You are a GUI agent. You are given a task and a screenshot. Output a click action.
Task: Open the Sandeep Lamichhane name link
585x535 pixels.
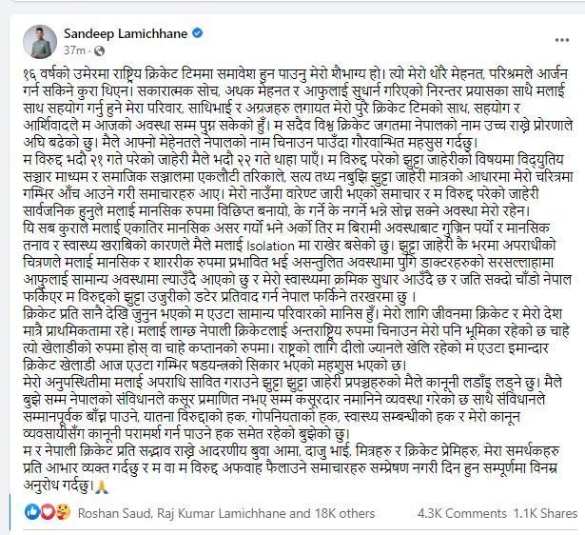[x=126, y=33]
